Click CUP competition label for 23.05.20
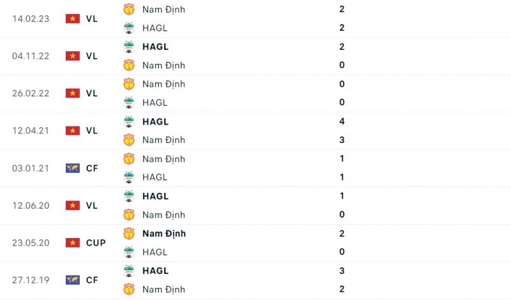511x300 pixels. click(95, 243)
